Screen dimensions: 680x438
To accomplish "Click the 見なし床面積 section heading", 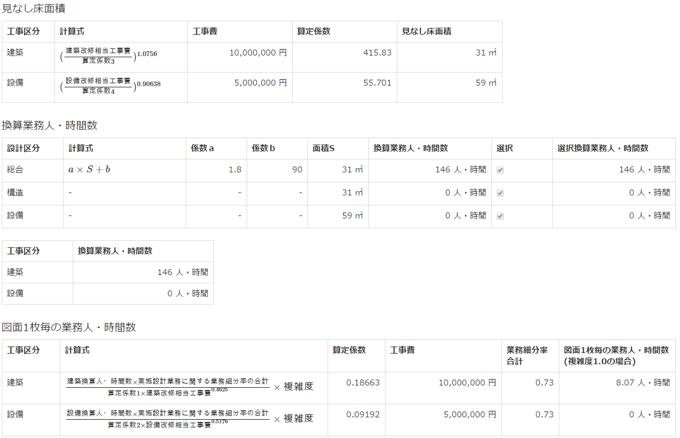I will click(x=33, y=9).
